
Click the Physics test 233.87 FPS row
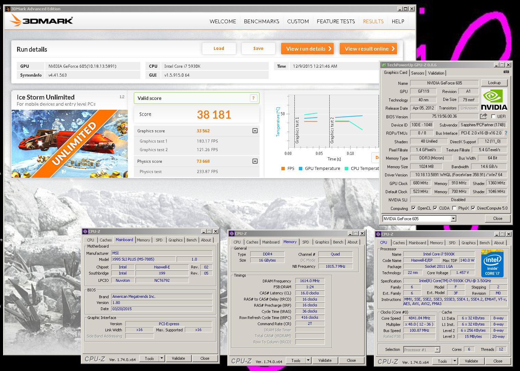pos(196,171)
